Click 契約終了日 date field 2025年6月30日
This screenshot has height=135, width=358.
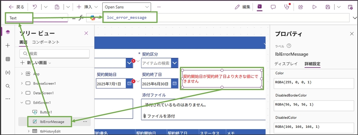pos(156,84)
